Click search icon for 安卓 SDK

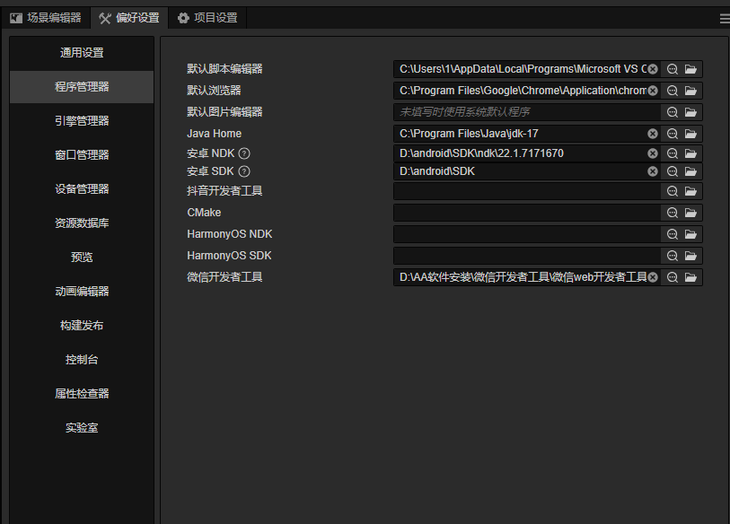tap(673, 171)
